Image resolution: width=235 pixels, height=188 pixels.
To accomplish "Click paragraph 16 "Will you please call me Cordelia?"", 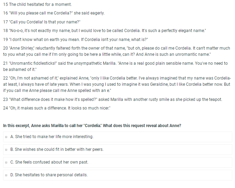I will click(53, 13).
